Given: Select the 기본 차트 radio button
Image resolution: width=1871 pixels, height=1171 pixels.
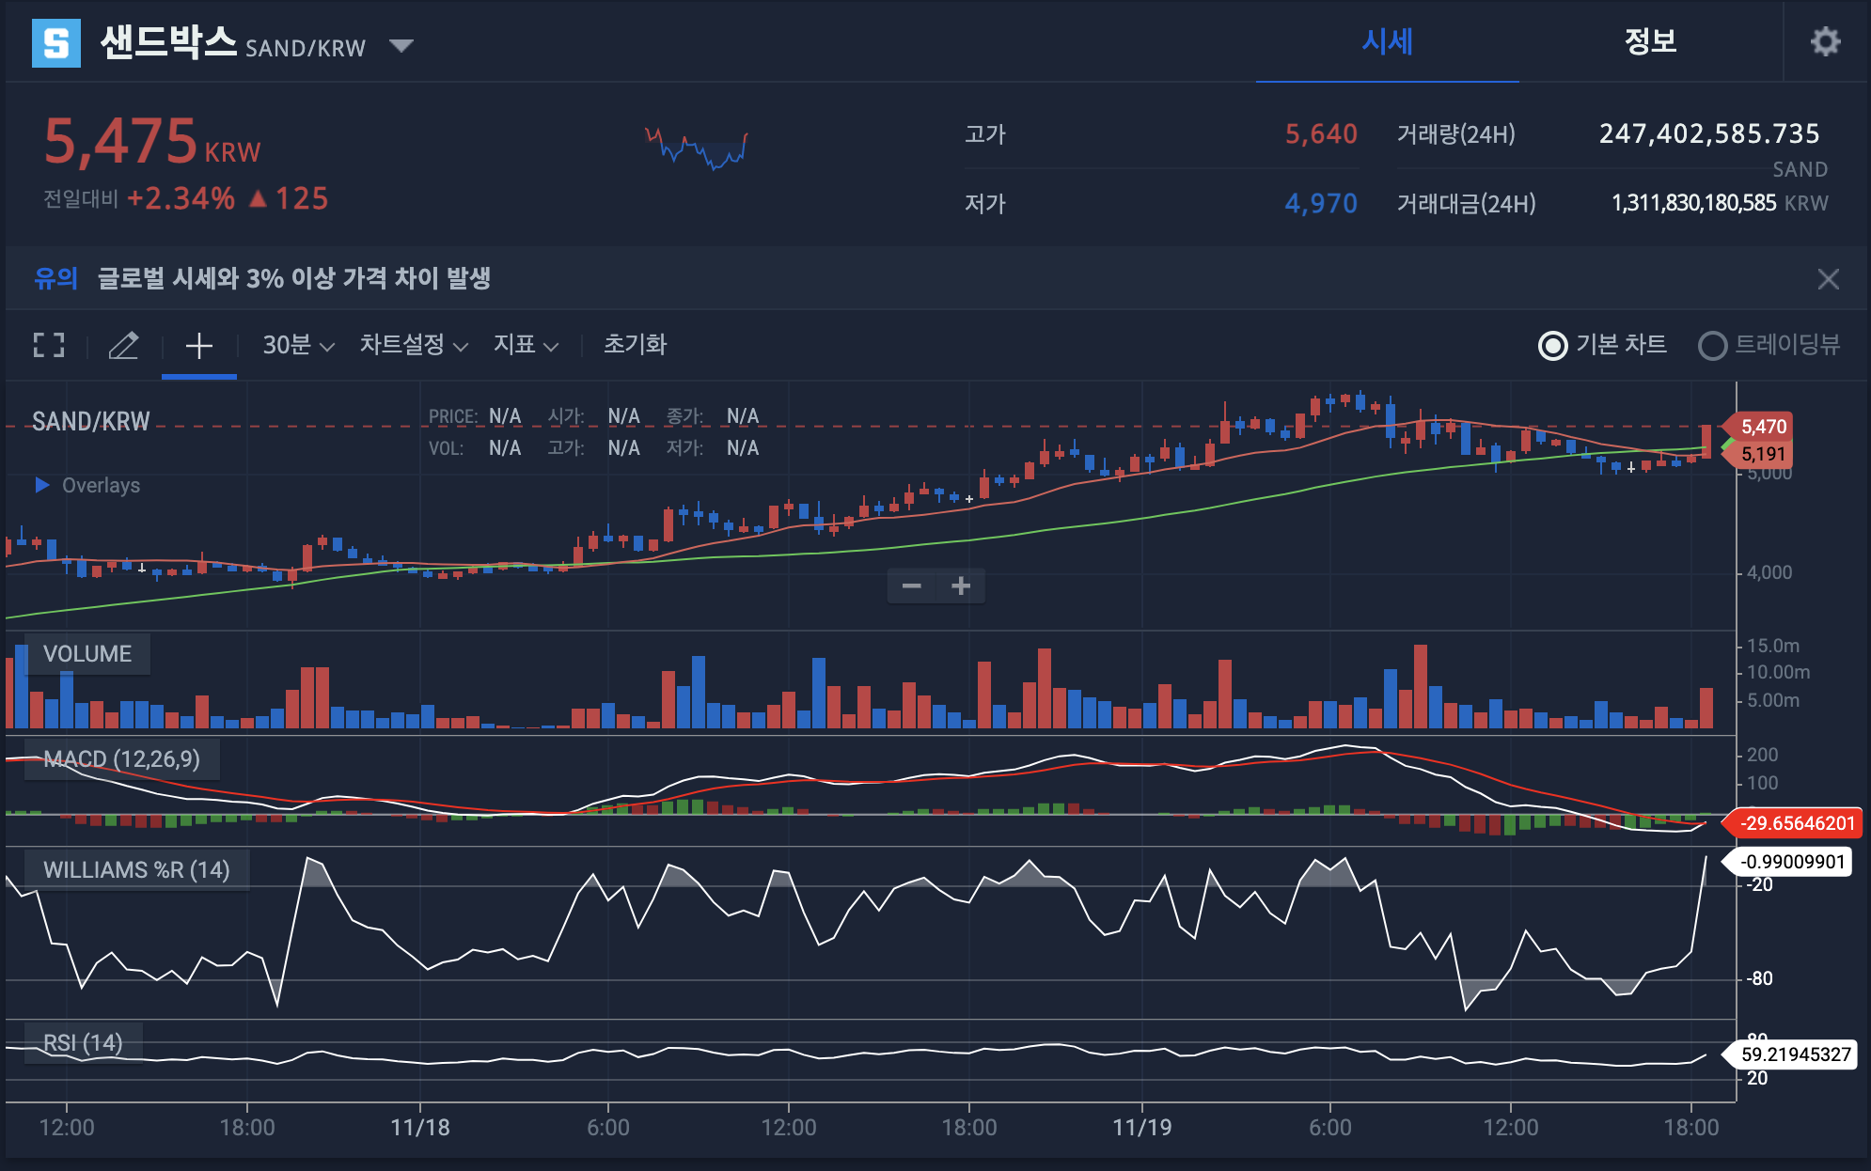Looking at the screenshot, I should pyautogui.click(x=1552, y=346).
